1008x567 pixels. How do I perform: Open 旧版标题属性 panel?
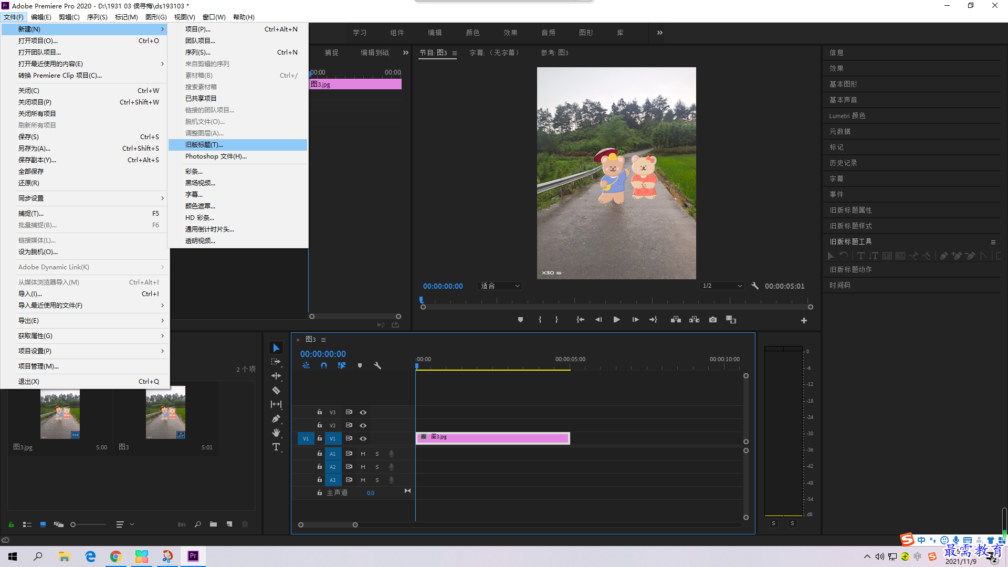pyautogui.click(x=850, y=210)
